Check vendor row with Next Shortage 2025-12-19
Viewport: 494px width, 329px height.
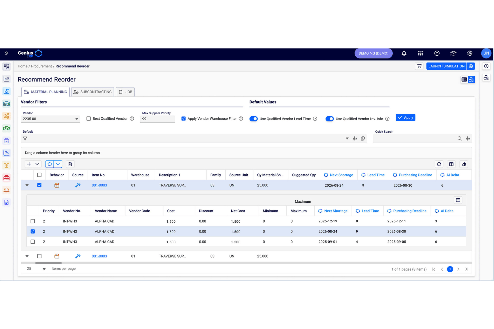[x=33, y=221]
